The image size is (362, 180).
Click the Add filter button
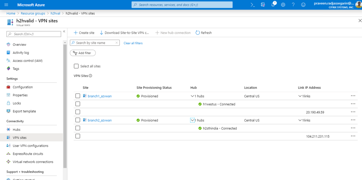point(83,53)
